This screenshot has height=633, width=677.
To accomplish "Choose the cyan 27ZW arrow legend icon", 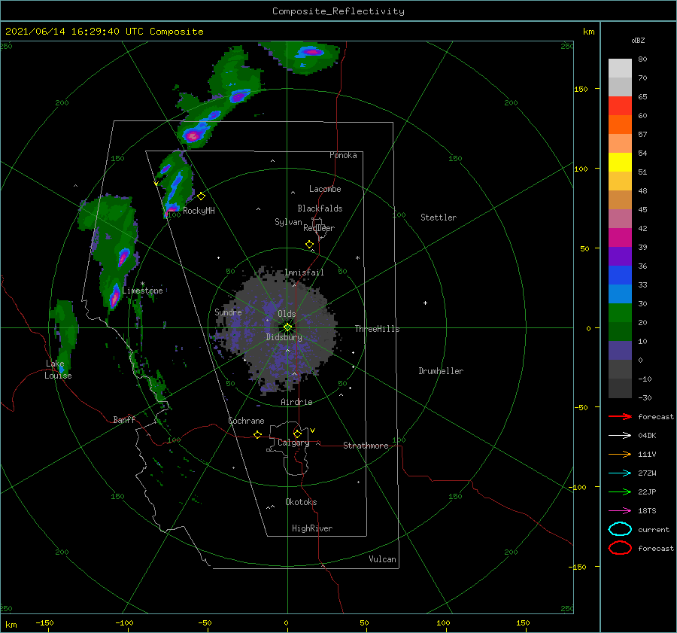I will tap(620, 473).
